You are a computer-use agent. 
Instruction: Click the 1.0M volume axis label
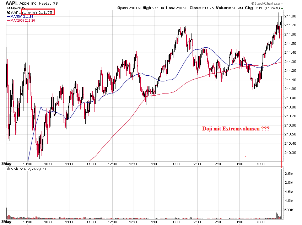pyautogui.click(x=289, y=201)
